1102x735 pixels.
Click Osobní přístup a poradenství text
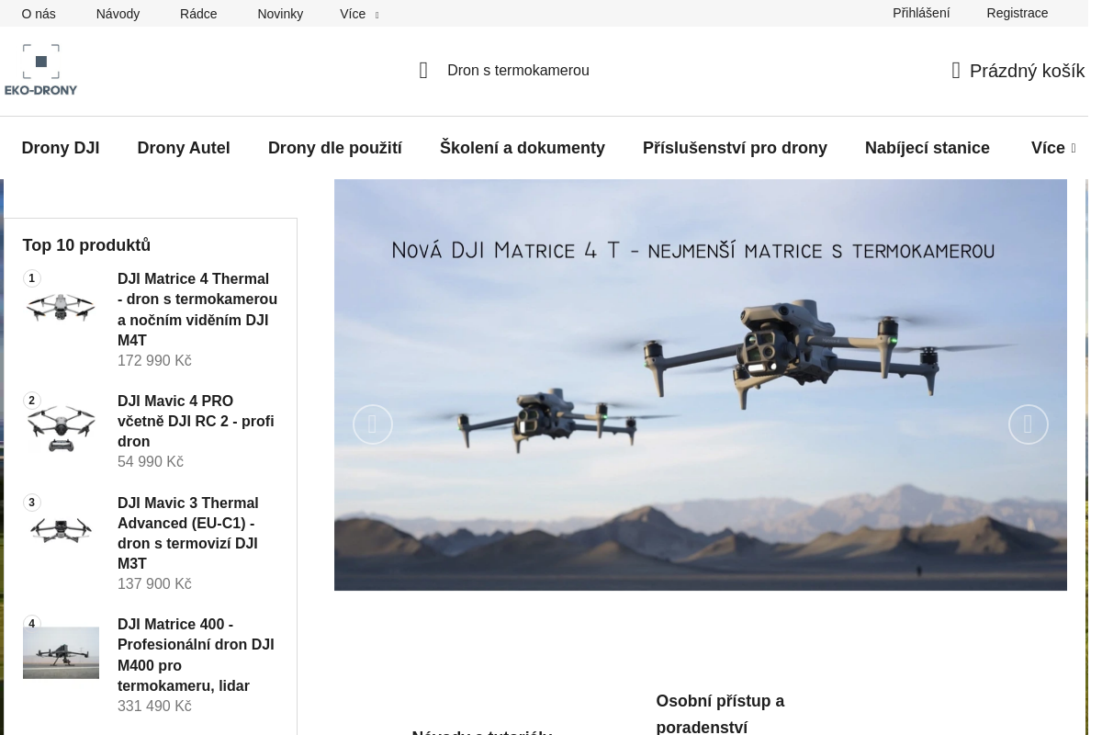[720, 714]
